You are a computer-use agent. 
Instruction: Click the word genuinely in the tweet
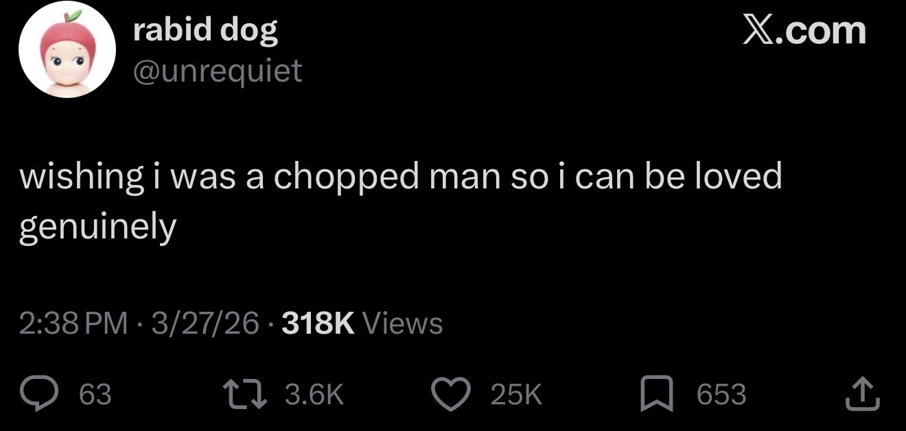pyautogui.click(x=97, y=227)
